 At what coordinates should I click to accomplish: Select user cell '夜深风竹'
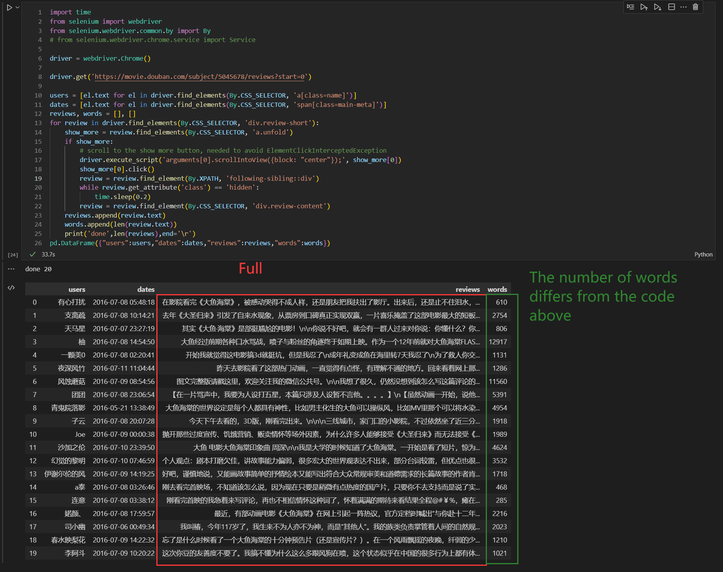pyautogui.click(x=71, y=368)
